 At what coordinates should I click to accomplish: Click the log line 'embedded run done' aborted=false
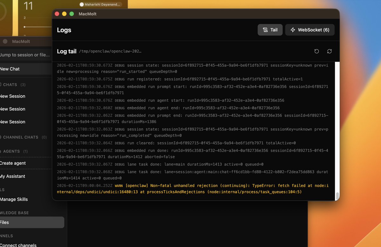[193, 154]
